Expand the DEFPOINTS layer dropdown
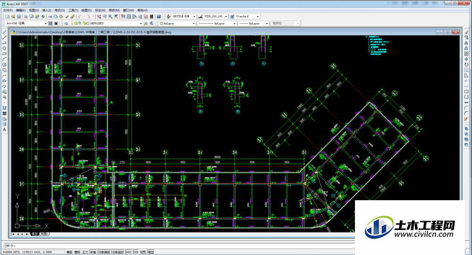This screenshot has height=255, width=472. click(x=141, y=23)
